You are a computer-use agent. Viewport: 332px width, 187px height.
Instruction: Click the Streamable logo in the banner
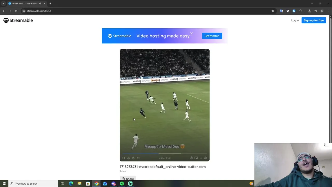[120, 36]
